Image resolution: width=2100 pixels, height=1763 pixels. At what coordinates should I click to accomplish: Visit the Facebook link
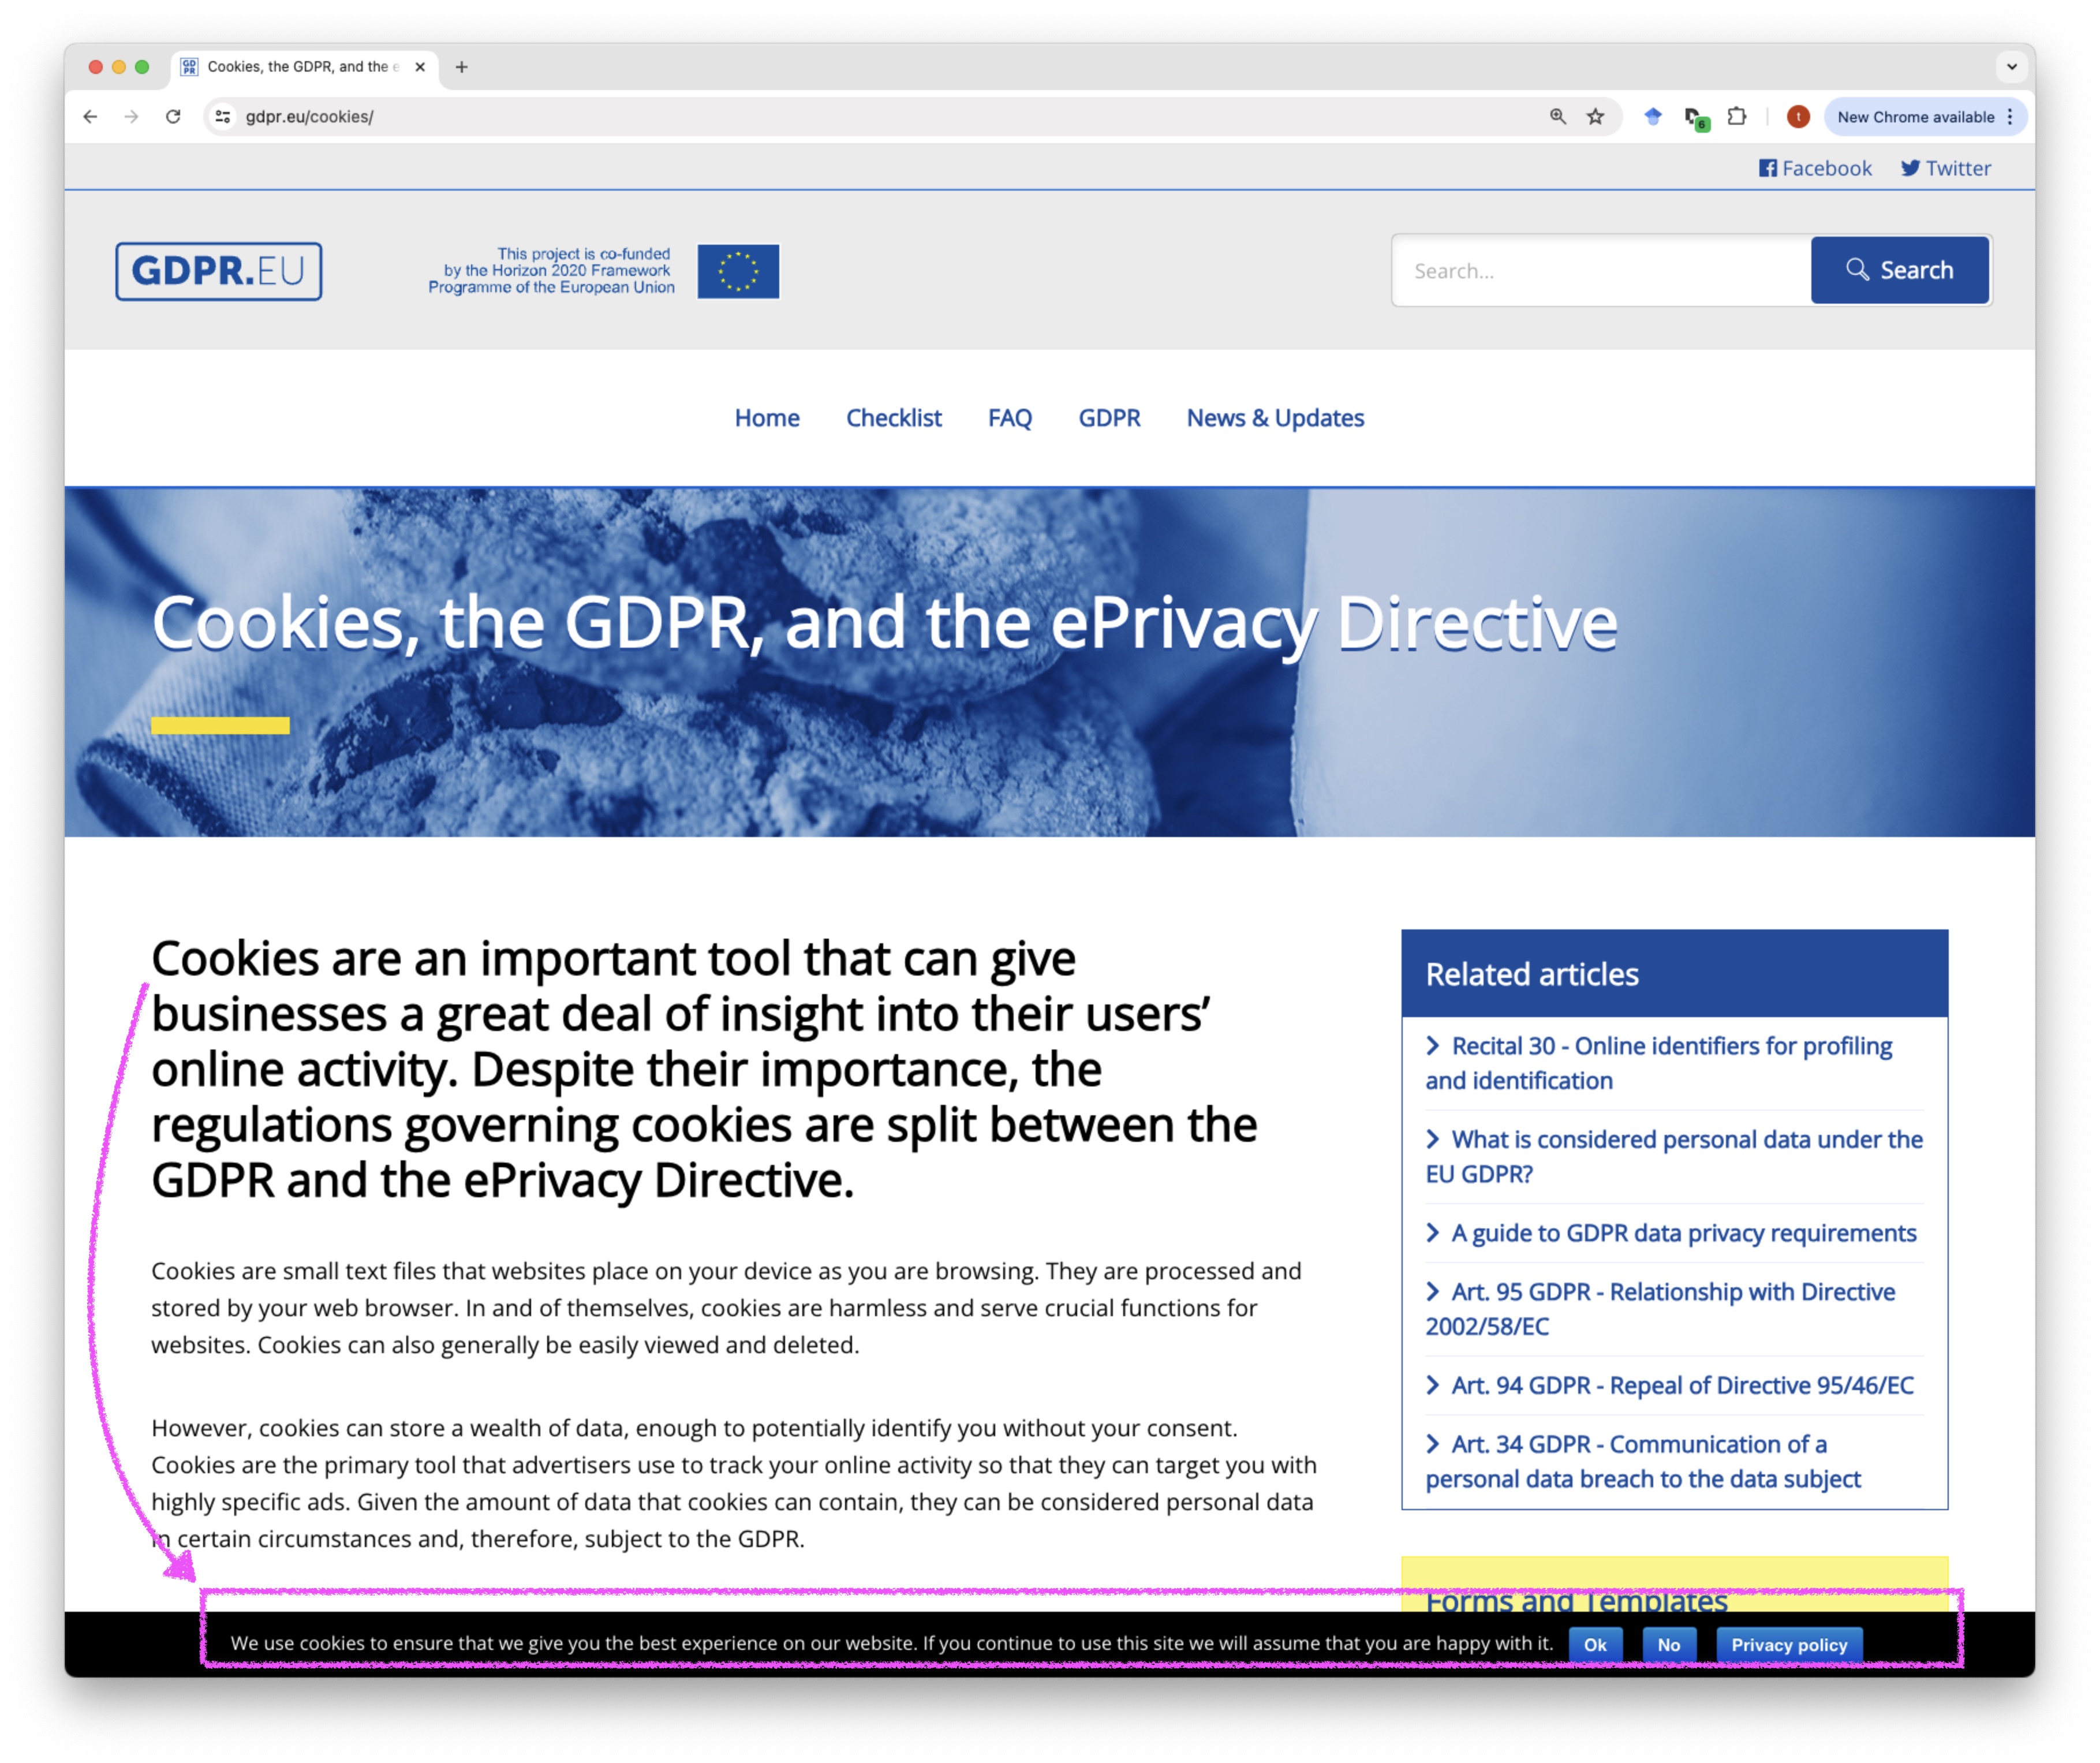1814,168
